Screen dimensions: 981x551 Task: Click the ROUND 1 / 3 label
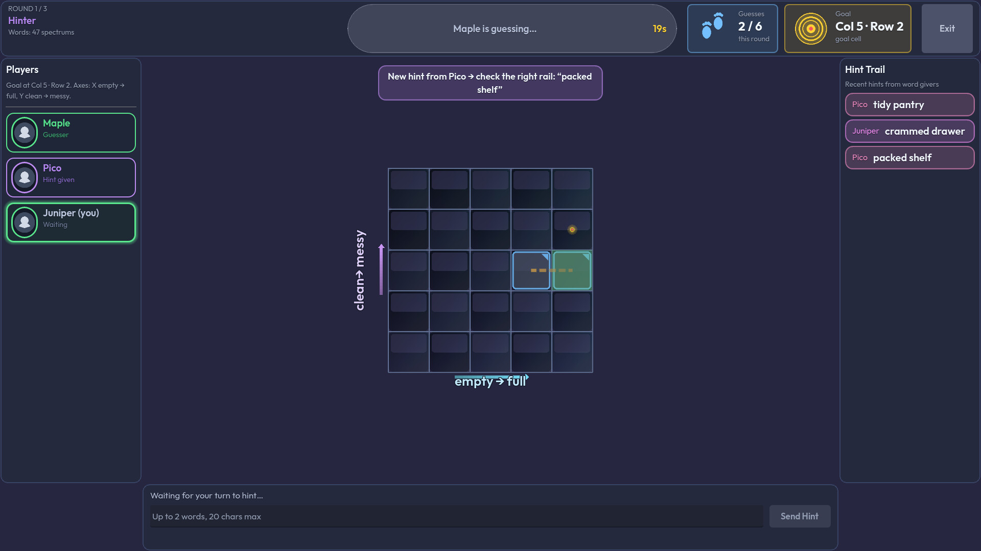pos(28,9)
